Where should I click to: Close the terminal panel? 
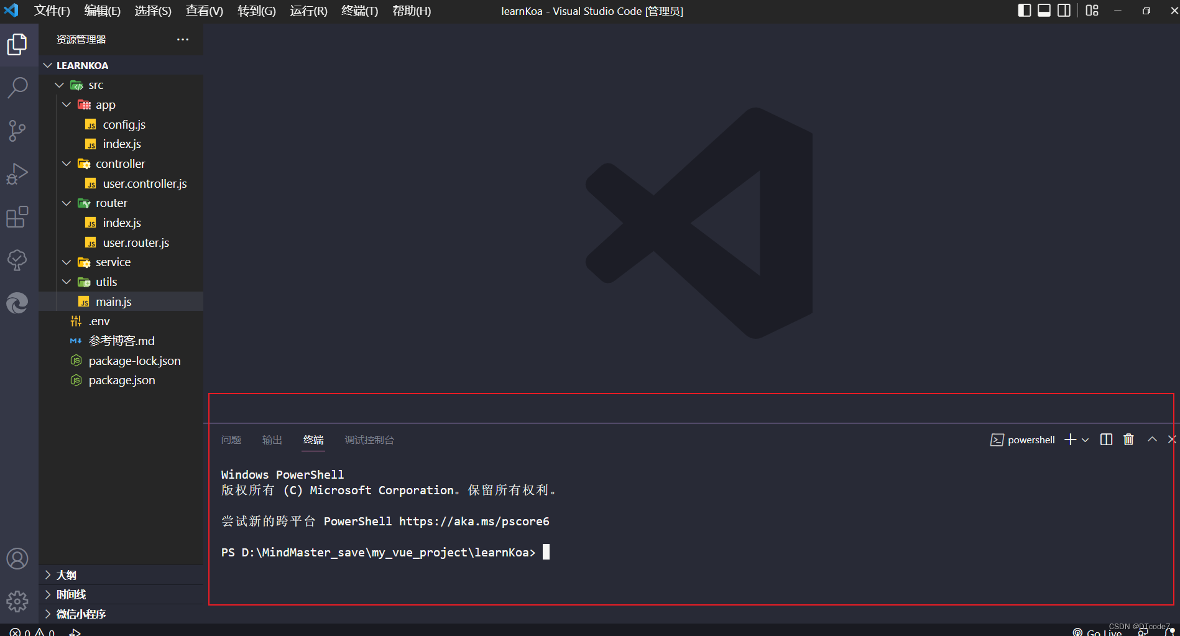[1172, 439]
